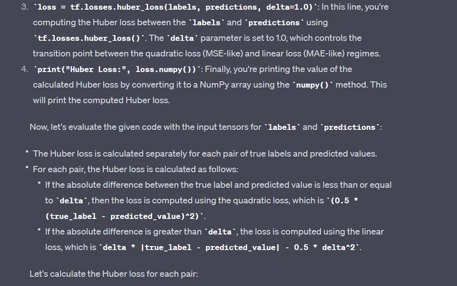The height and width of the screenshot is (286, 457).
Task: Click the list number 3 marker
Action: pyautogui.click(x=23, y=7)
